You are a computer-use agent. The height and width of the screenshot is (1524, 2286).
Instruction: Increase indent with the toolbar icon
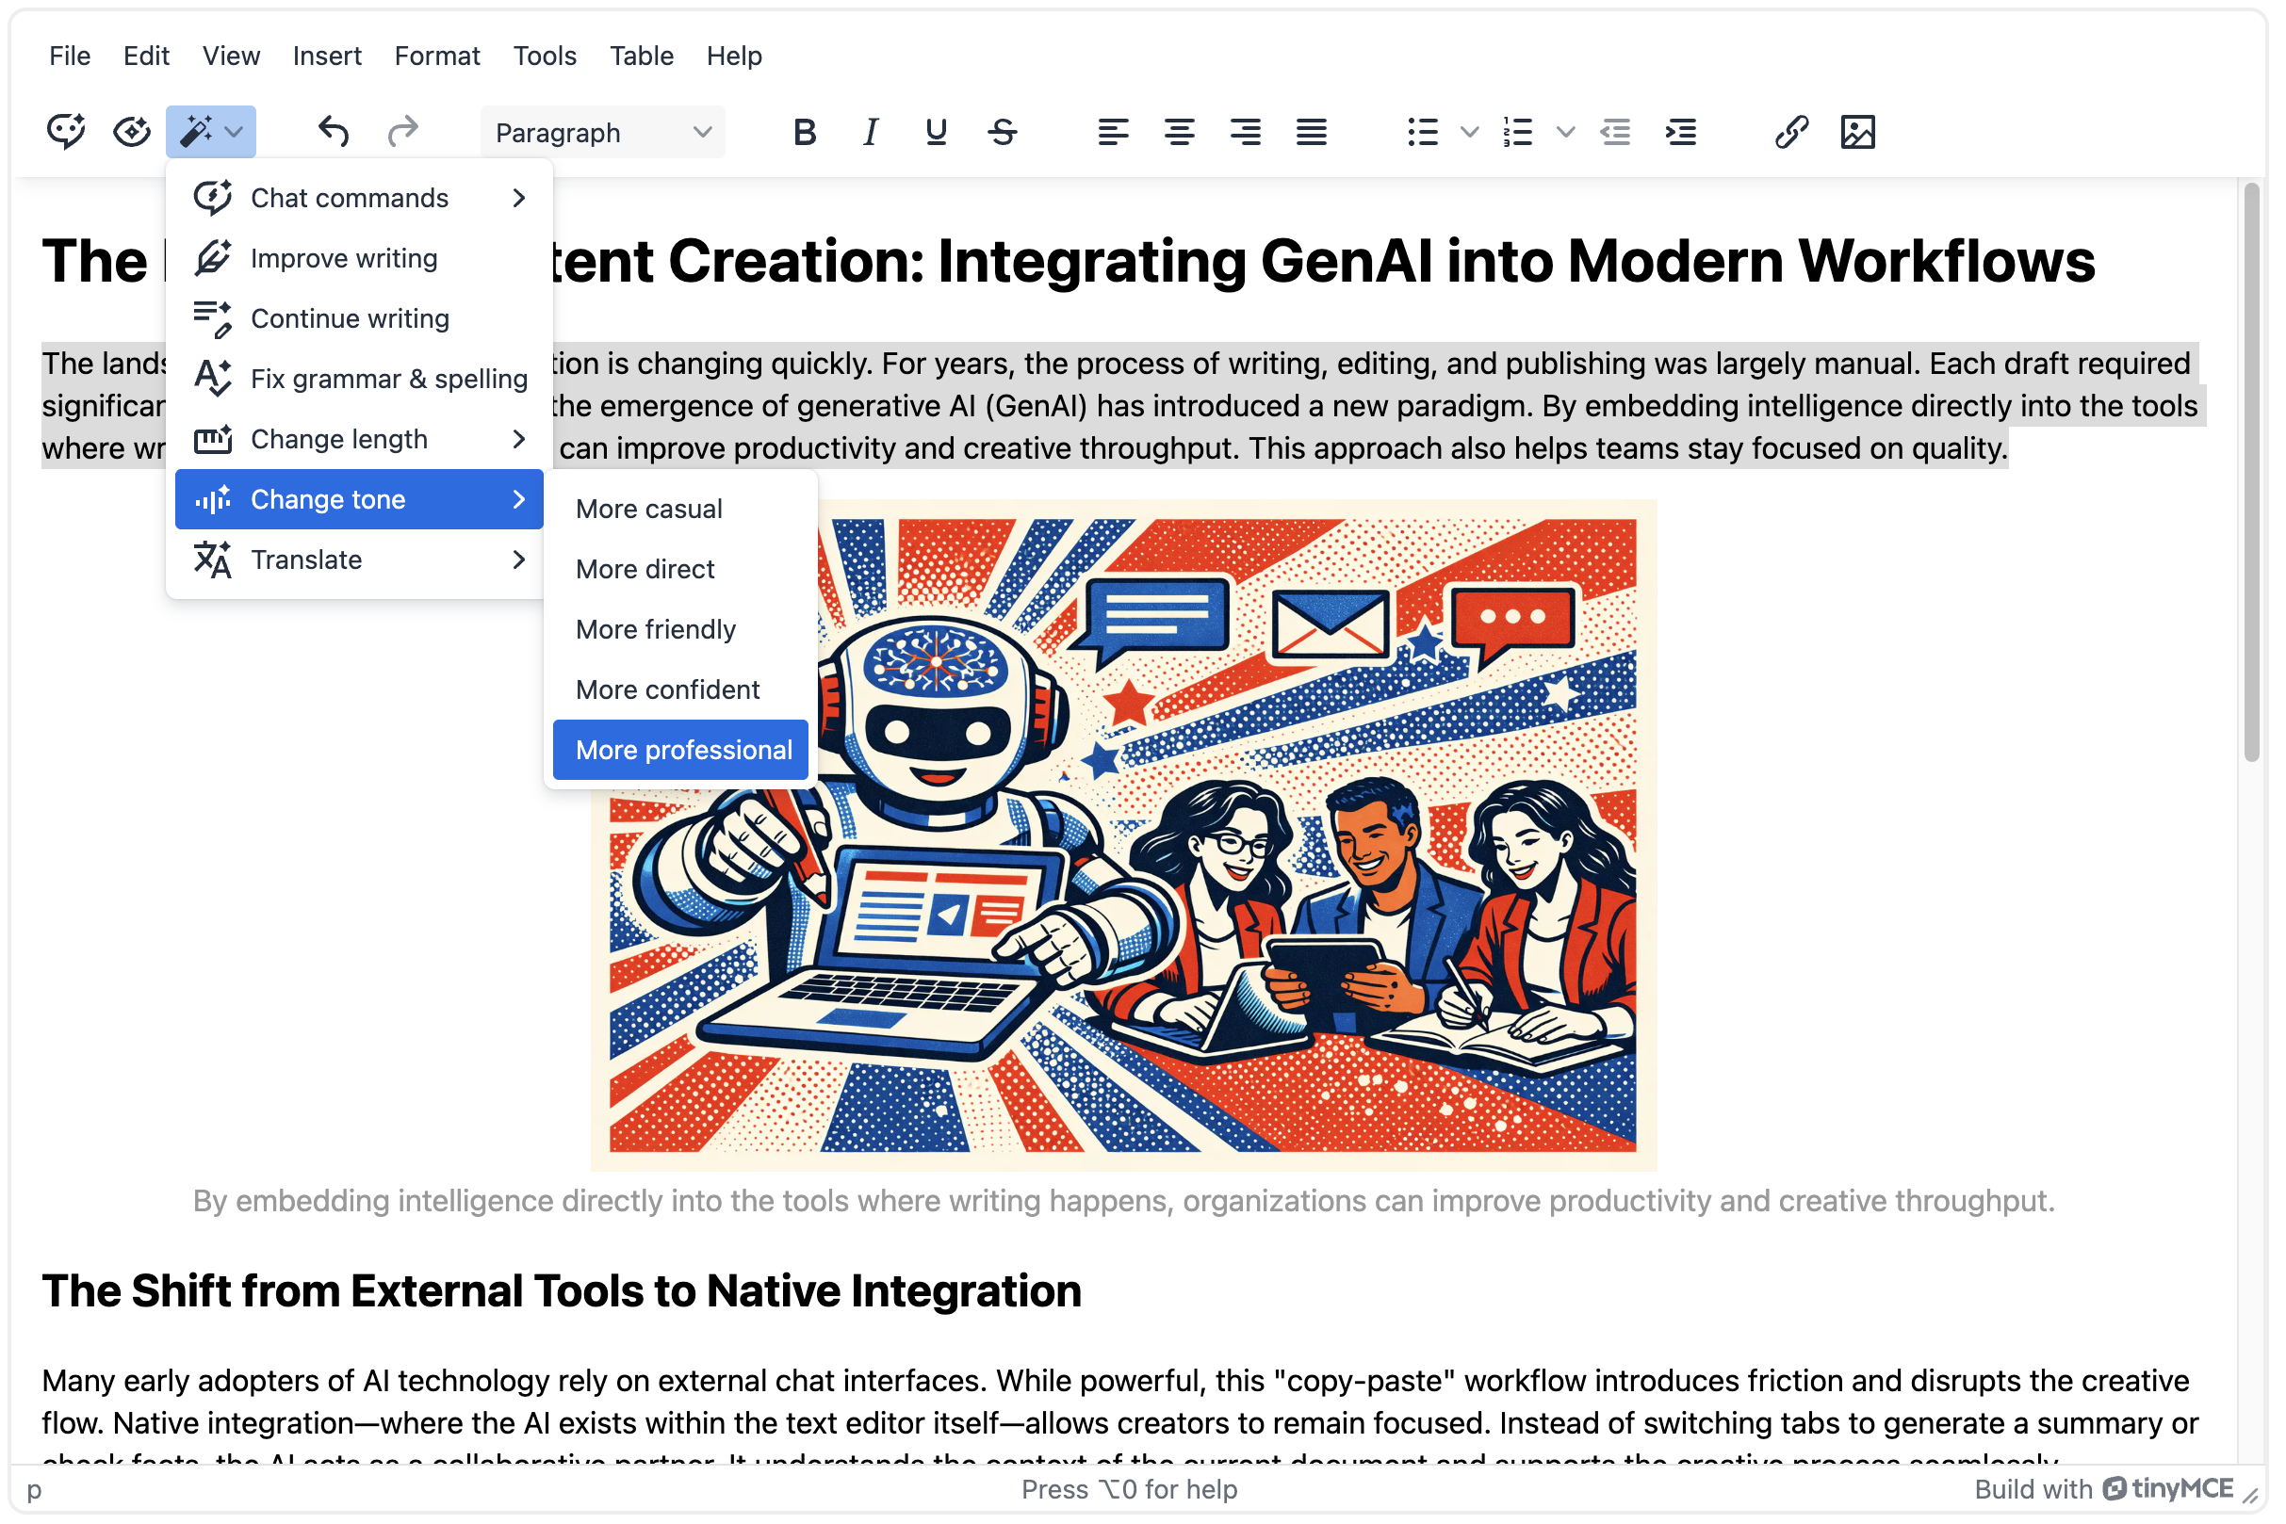pyautogui.click(x=1681, y=132)
